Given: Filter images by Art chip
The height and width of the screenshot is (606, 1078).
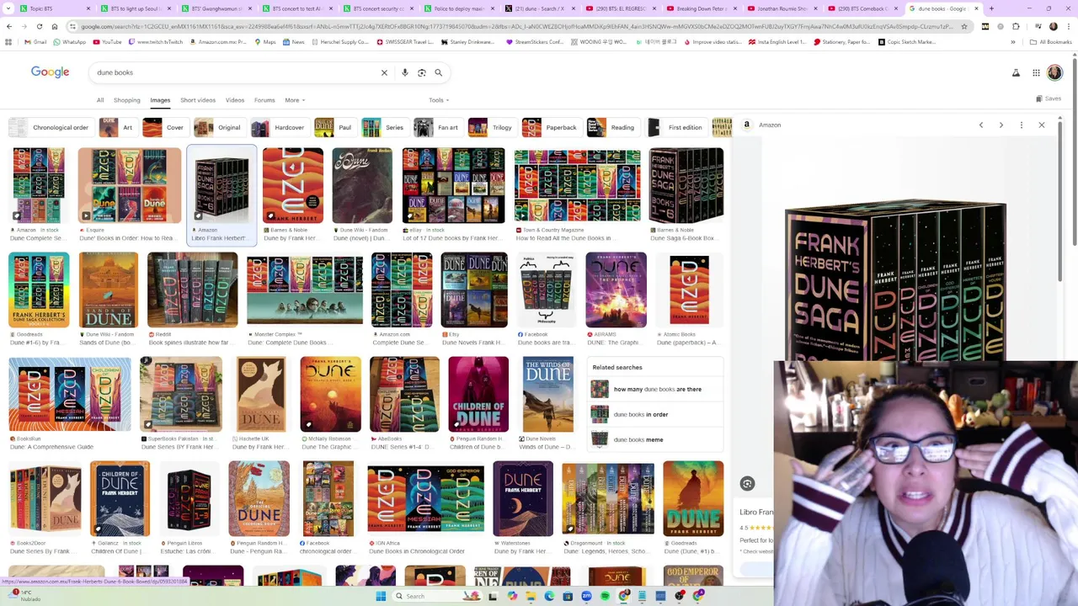Looking at the screenshot, I should (x=117, y=128).
